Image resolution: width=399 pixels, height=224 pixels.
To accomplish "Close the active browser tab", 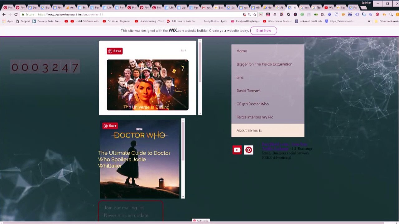I will pos(295,7).
